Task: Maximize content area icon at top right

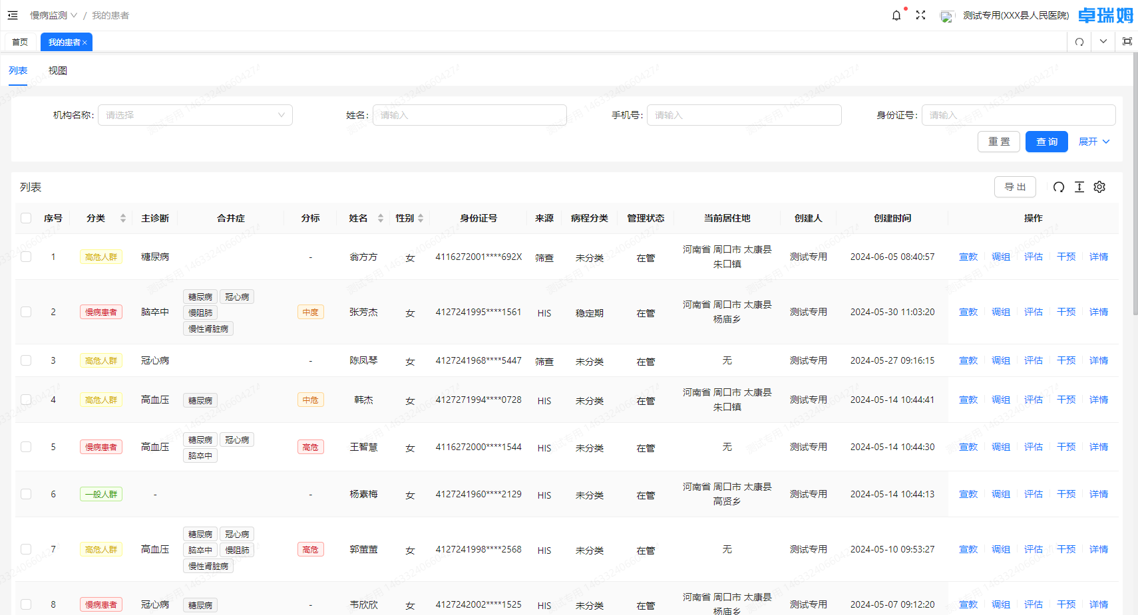Action: pyautogui.click(x=1127, y=41)
